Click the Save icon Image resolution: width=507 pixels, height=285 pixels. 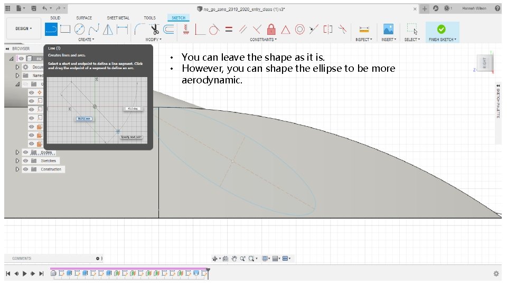[34, 8]
